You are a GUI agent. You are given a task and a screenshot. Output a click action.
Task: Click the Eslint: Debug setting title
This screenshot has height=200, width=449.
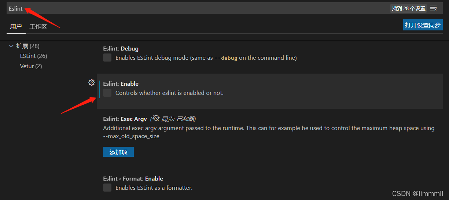pyautogui.click(x=121, y=48)
